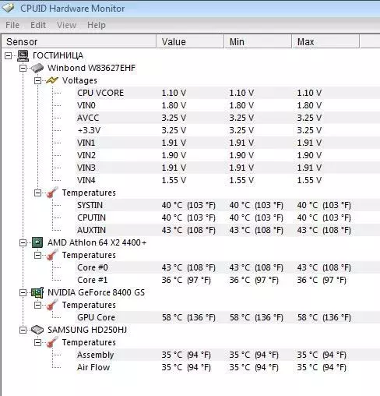
Task: Click the Voltages lightning bolt icon
Action: (x=51, y=80)
